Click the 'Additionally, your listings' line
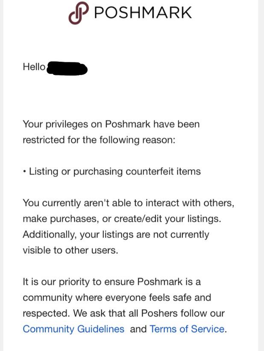The width and height of the screenshot is (264, 351). [x=116, y=235]
